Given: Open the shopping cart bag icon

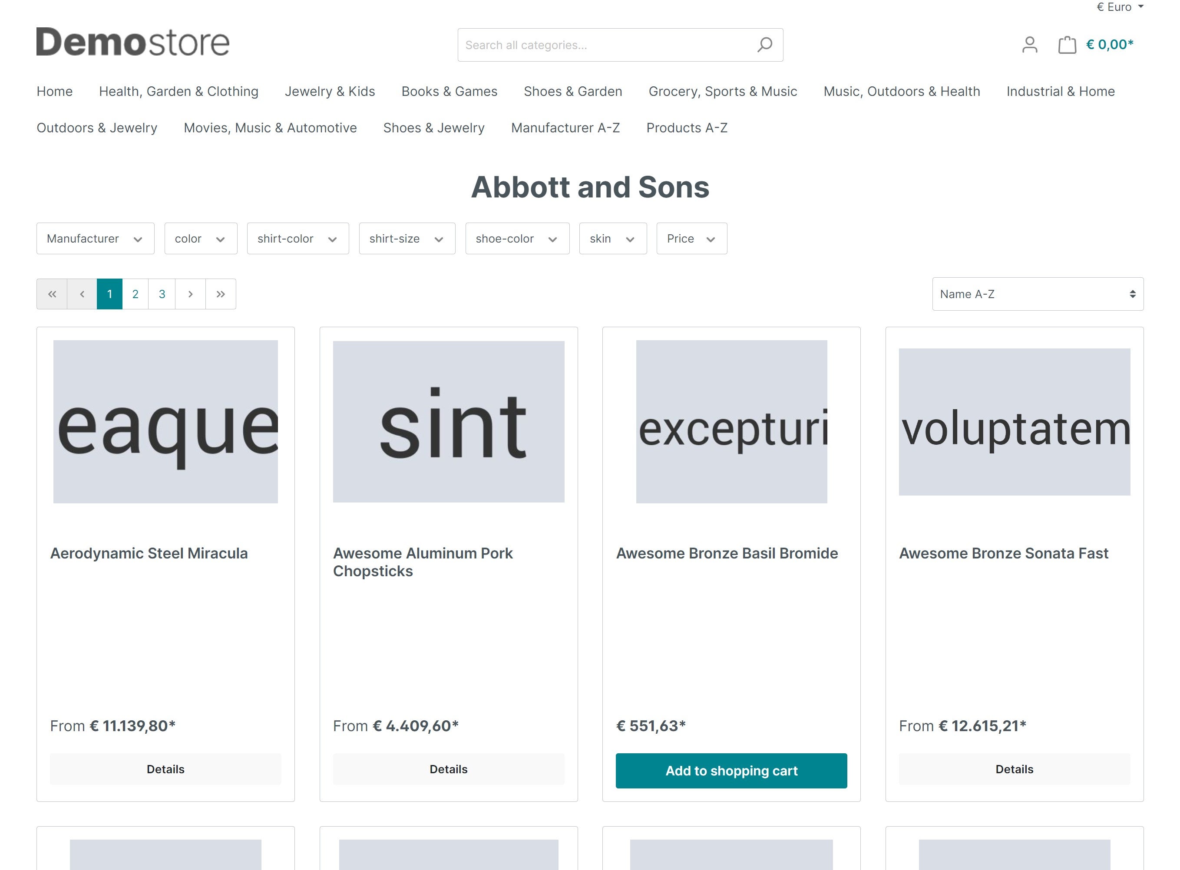Looking at the screenshot, I should click(1067, 45).
